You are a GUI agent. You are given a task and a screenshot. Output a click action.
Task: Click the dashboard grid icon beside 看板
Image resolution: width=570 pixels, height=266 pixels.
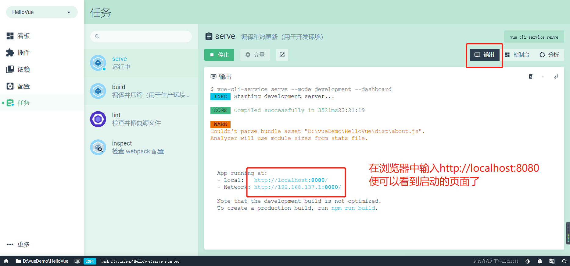10,36
